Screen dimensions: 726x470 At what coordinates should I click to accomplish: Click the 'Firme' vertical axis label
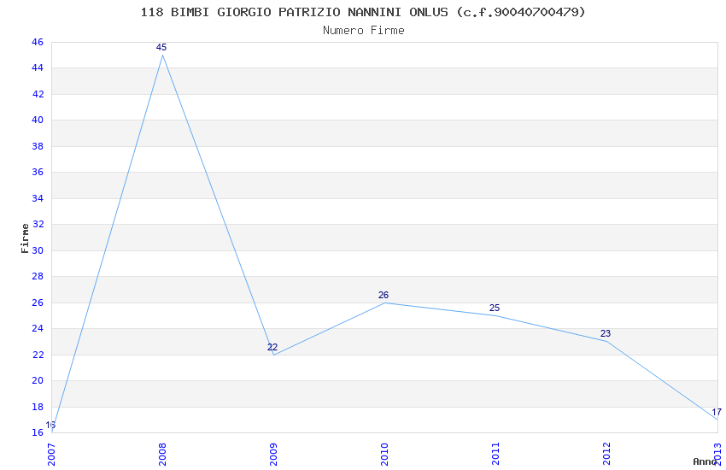25,238
